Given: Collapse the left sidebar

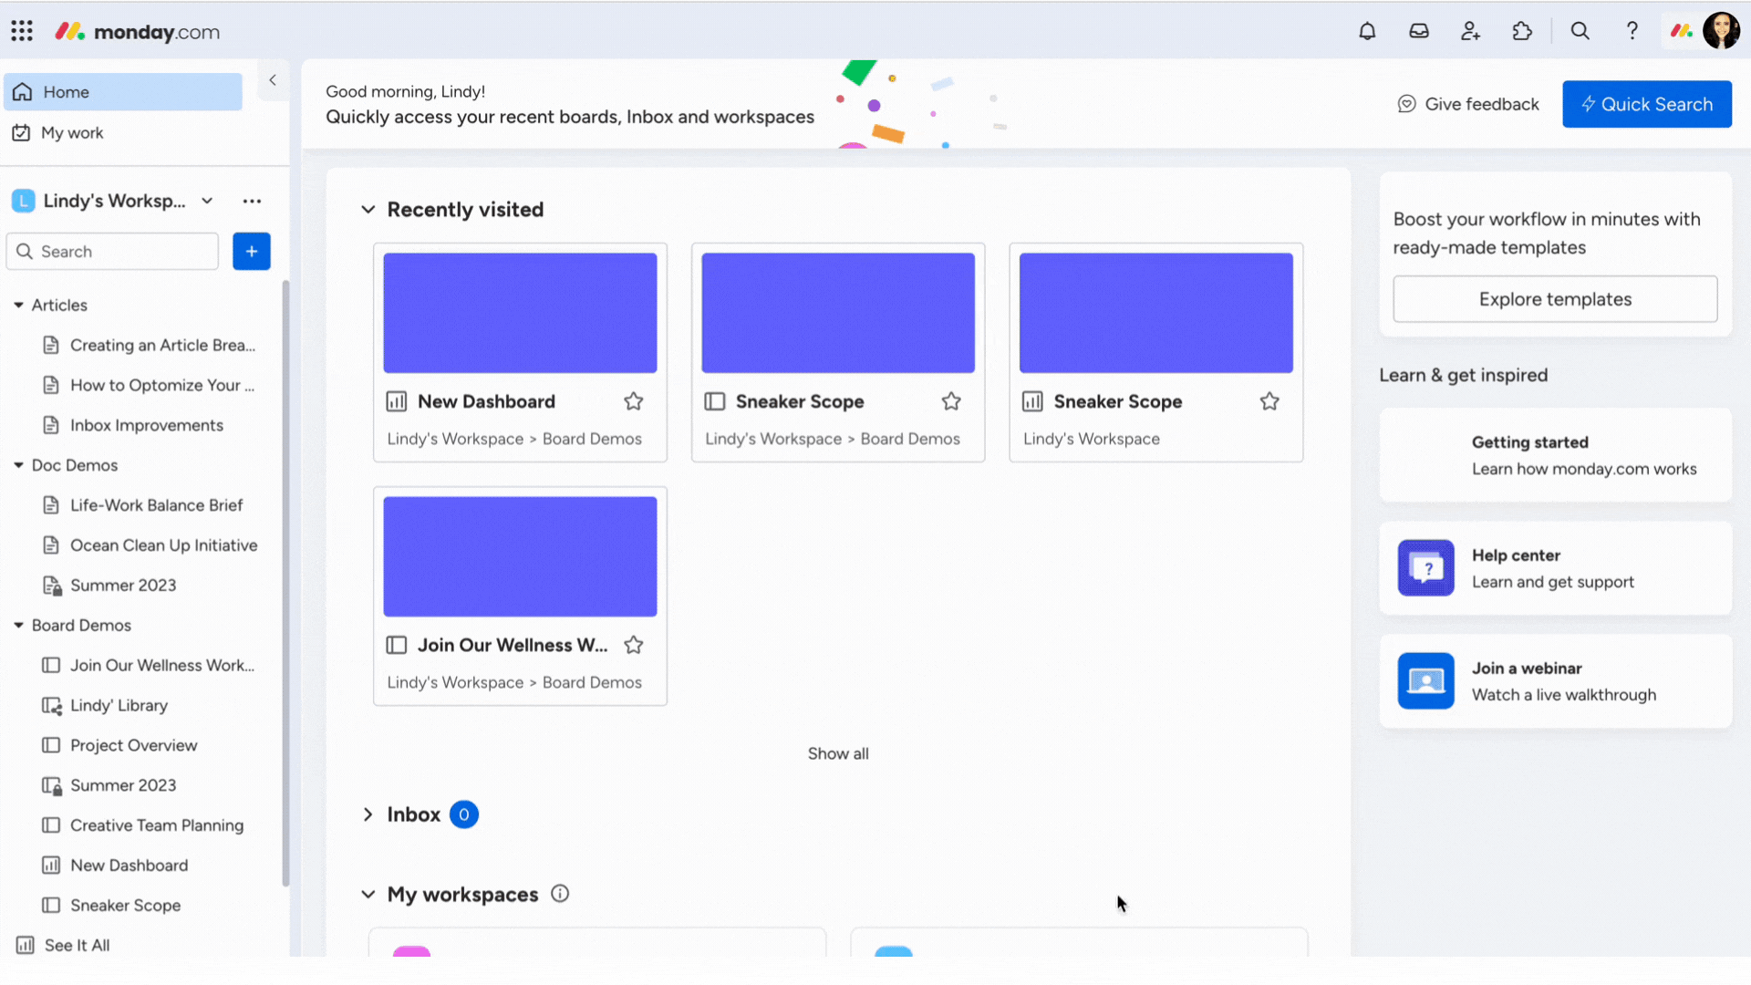Looking at the screenshot, I should (273, 80).
